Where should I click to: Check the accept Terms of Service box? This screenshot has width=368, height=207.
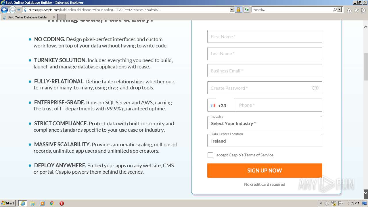pos(210,155)
